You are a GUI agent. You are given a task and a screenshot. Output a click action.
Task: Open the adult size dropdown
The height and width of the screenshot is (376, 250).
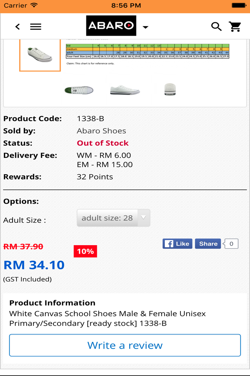[113, 218]
